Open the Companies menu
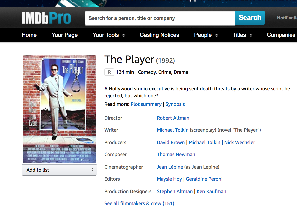297x224 pixels. (281, 35)
